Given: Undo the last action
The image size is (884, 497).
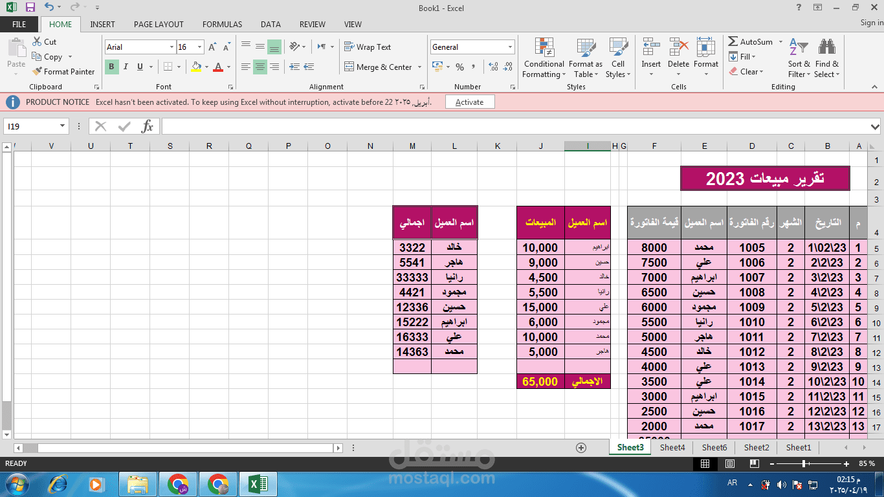Looking at the screenshot, I should click(49, 8).
